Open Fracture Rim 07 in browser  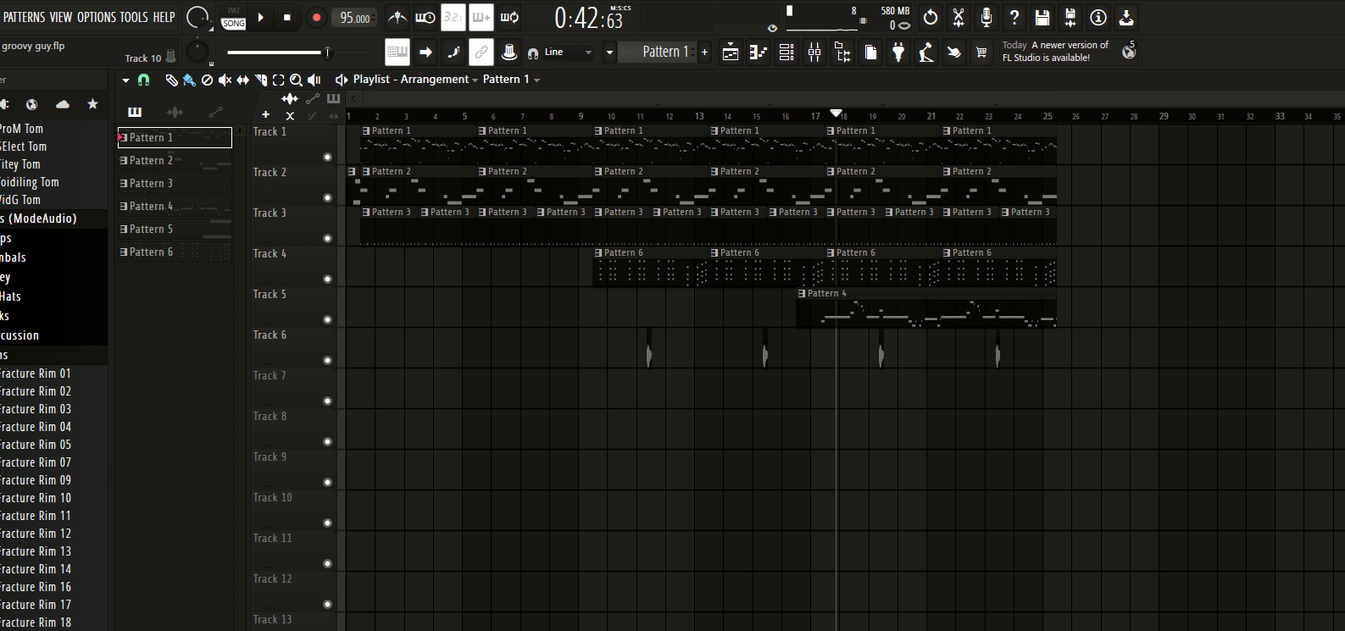pos(36,462)
